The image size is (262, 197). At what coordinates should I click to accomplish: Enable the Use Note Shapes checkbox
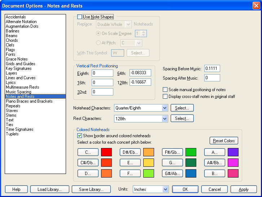(80, 17)
